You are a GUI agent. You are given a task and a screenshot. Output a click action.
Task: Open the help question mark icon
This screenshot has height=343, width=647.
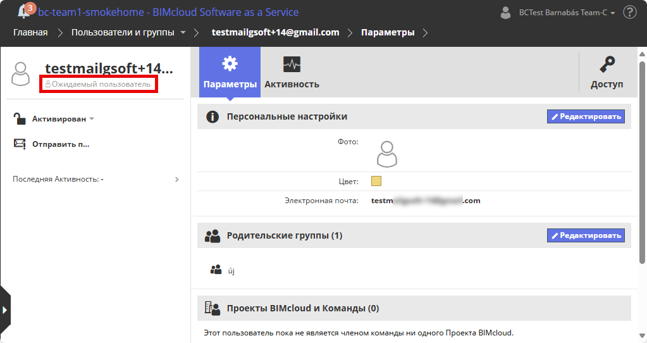coord(630,12)
